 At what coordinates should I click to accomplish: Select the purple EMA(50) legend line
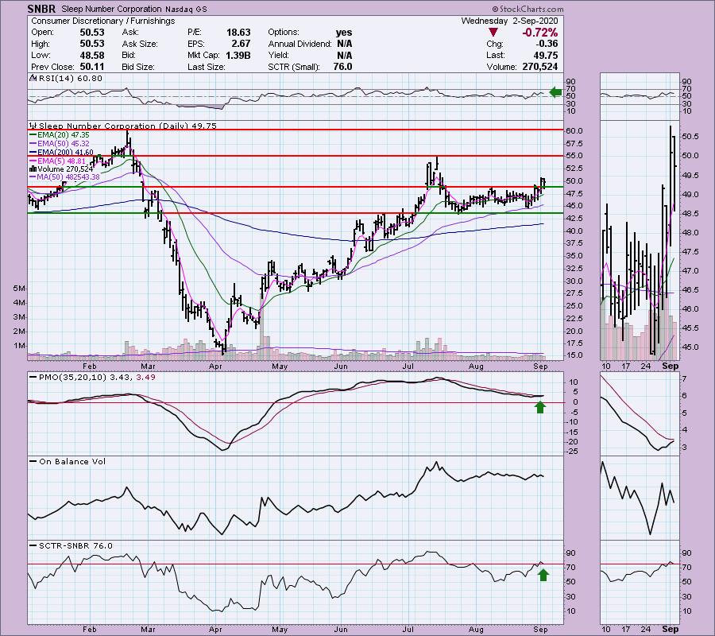pos(33,144)
